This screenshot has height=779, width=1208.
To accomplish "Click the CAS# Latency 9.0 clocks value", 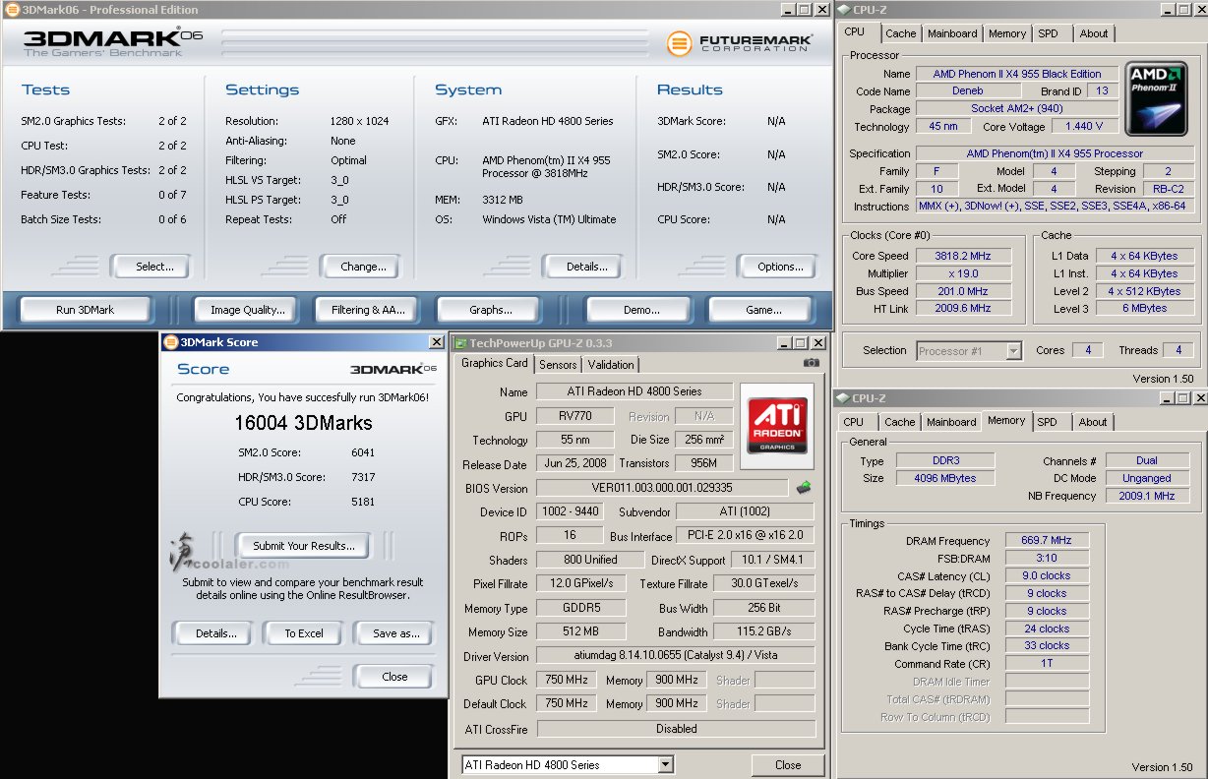I will tap(1047, 575).
